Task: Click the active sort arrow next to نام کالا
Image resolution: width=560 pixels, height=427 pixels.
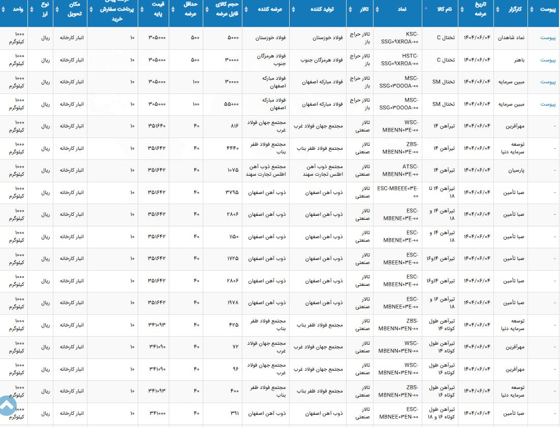Action: pyautogui.click(x=426, y=8)
